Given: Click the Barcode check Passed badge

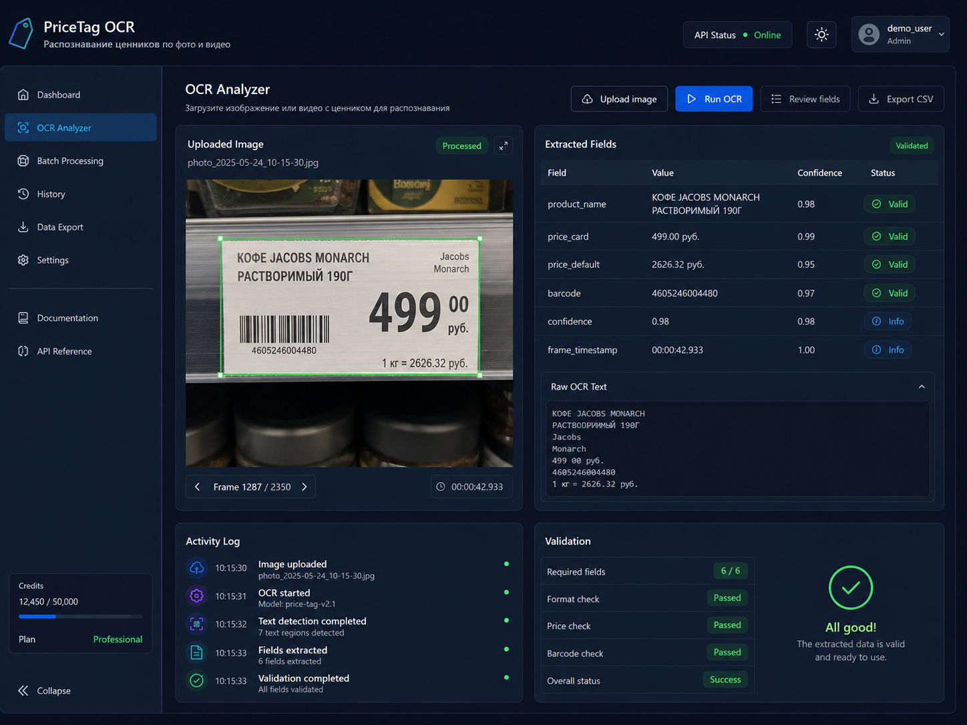Looking at the screenshot, I should pyautogui.click(x=727, y=652).
